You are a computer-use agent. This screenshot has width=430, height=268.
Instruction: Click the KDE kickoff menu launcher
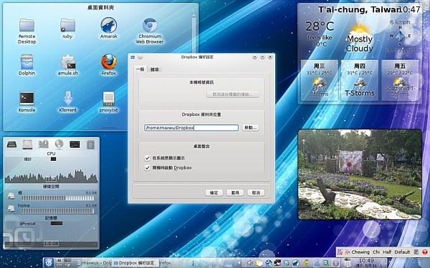pos(49,262)
